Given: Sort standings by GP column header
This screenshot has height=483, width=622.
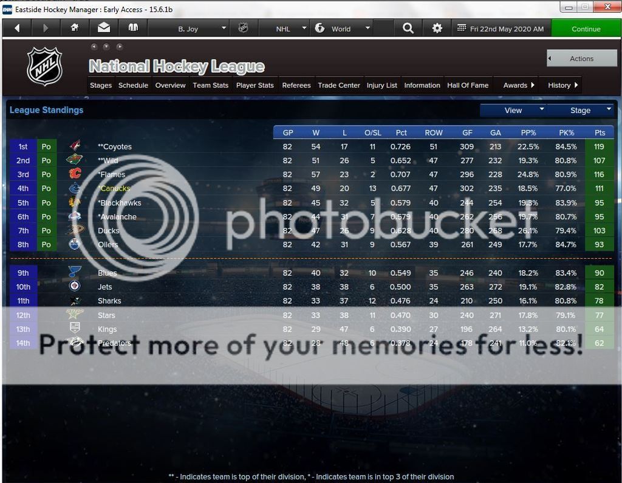Looking at the screenshot, I should pos(288,132).
